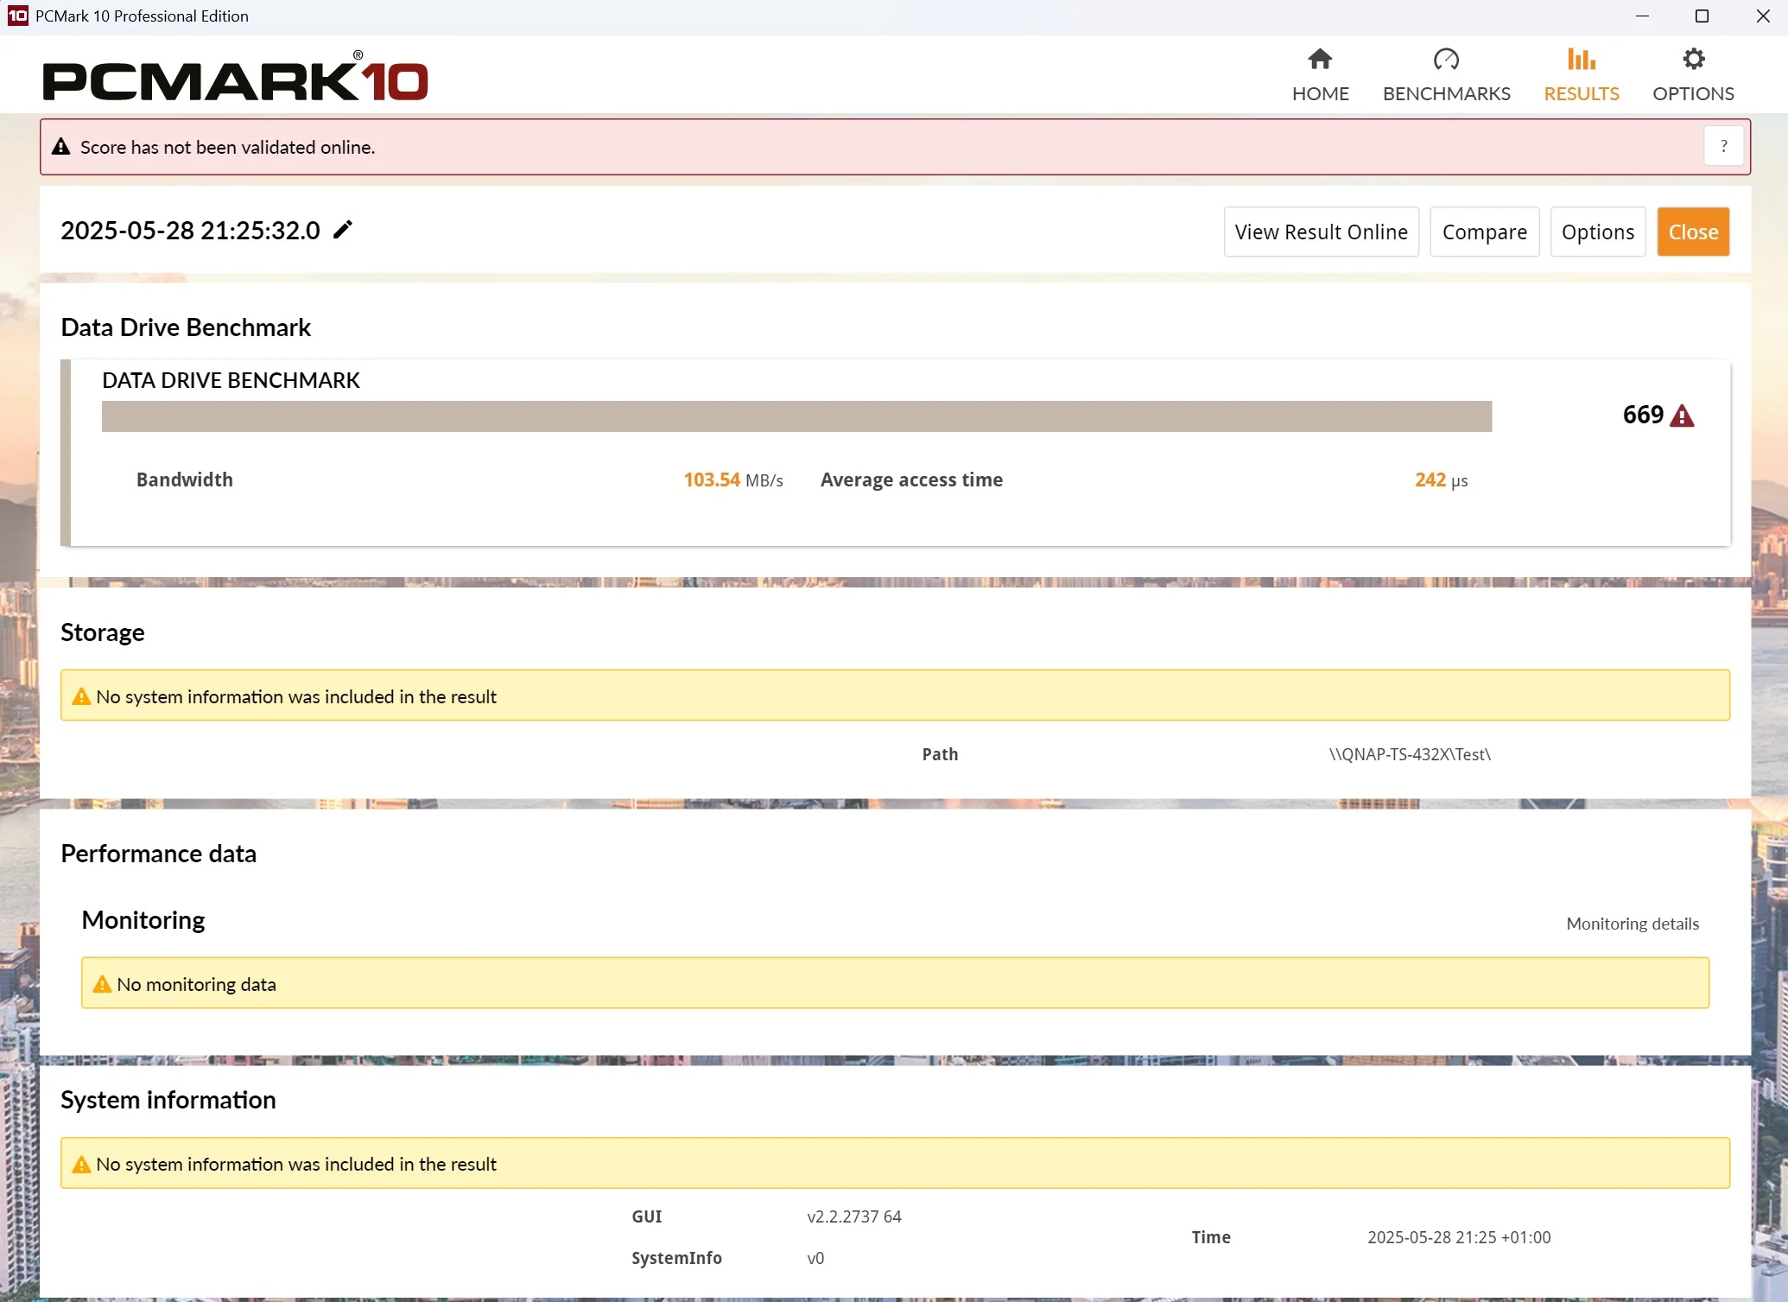Click the Path label in Storage
Screen dimensions: 1788x1302
pos(940,754)
